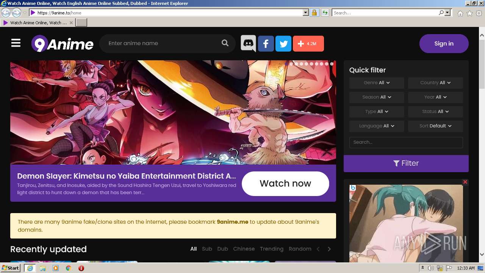Expand the Status filter dropdown

[x=435, y=111]
